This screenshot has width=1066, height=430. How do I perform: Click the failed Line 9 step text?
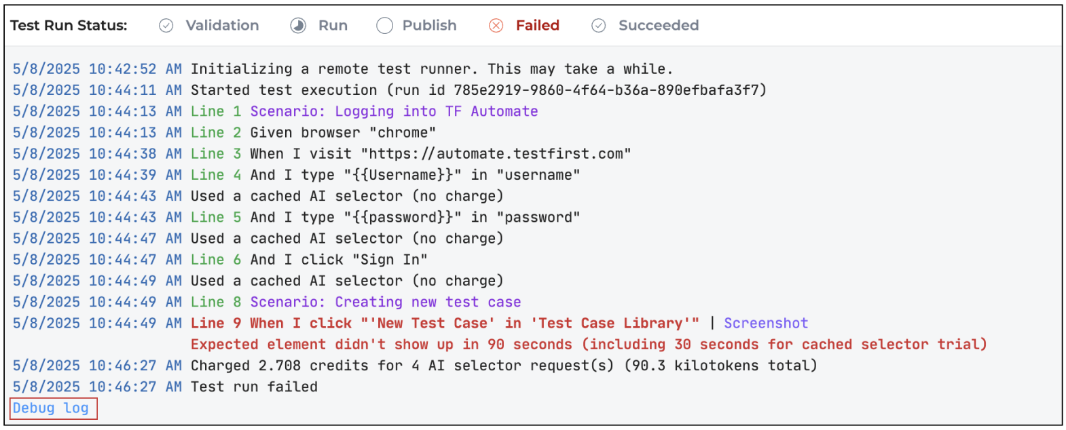(x=445, y=324)
